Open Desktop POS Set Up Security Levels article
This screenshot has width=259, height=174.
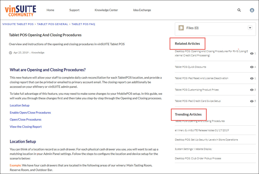206,140
